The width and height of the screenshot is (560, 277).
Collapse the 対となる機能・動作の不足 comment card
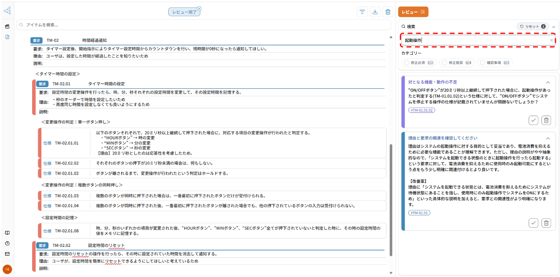coord(548,82)
